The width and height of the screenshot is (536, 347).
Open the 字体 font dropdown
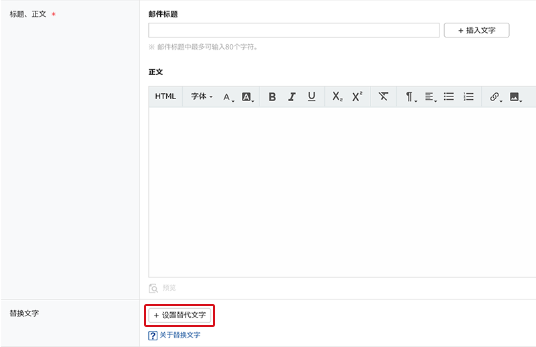(x=202, y=96)
